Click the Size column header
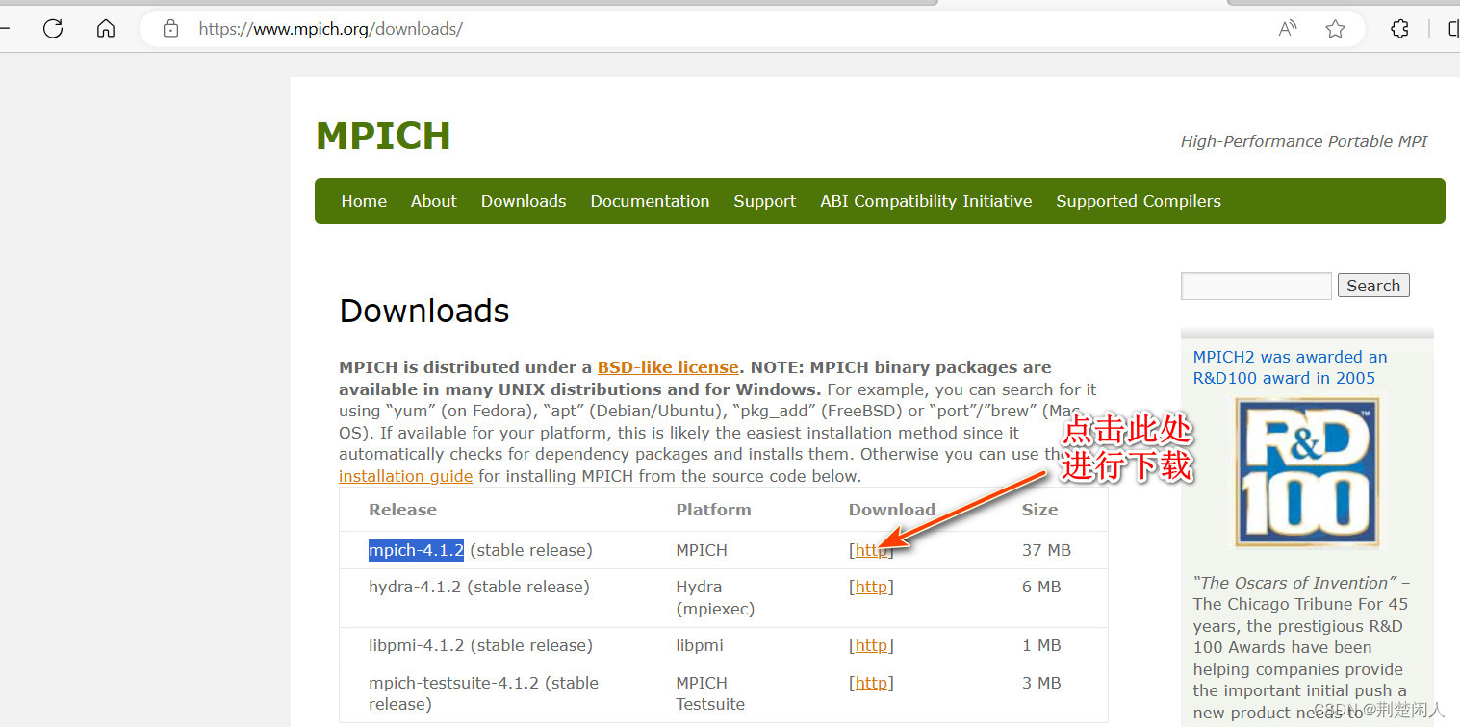This screenshot has height=727, width=1460. click(x=1039, y=510)
